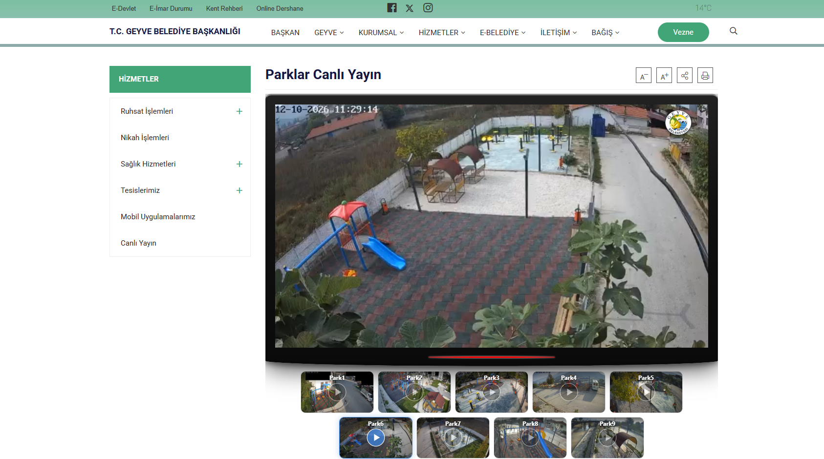
Task: Click the HİZMETLER sidebar header
Action: 180,79
